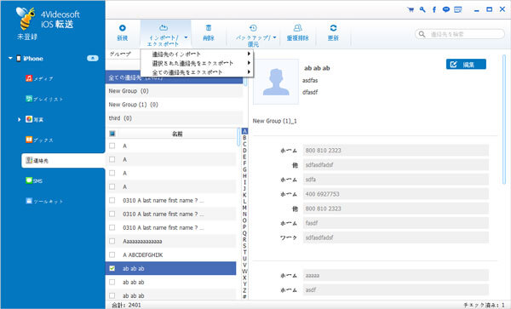The height and width of the screenshot is (309, 511).
Task: Open the インポート/エクスポート toolbar button
Action: (166, 34)
